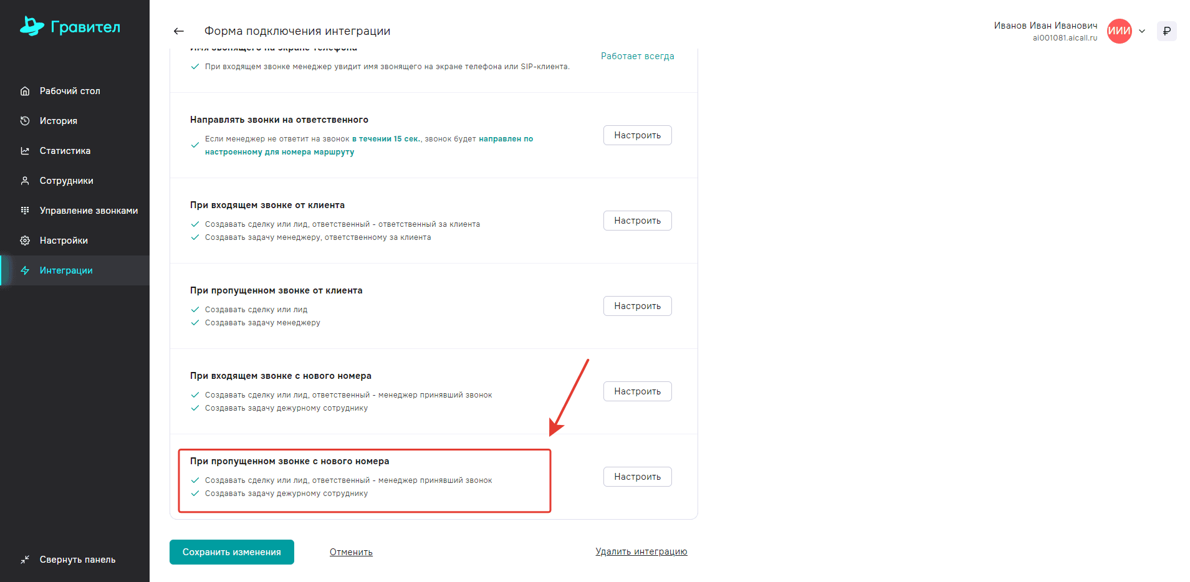Click the Отменить link
This screenshot has width=1190, height=582.
click(x=351, y=552)
